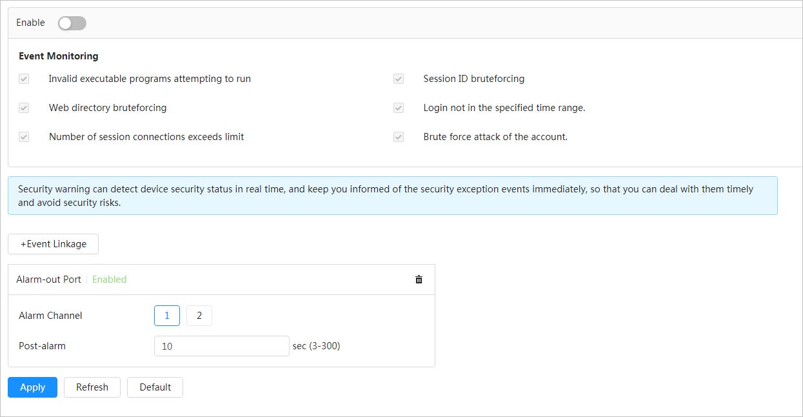Click the green Enabled status text
The height and width of the screenshot is (417, 803).
pos(109,280)
